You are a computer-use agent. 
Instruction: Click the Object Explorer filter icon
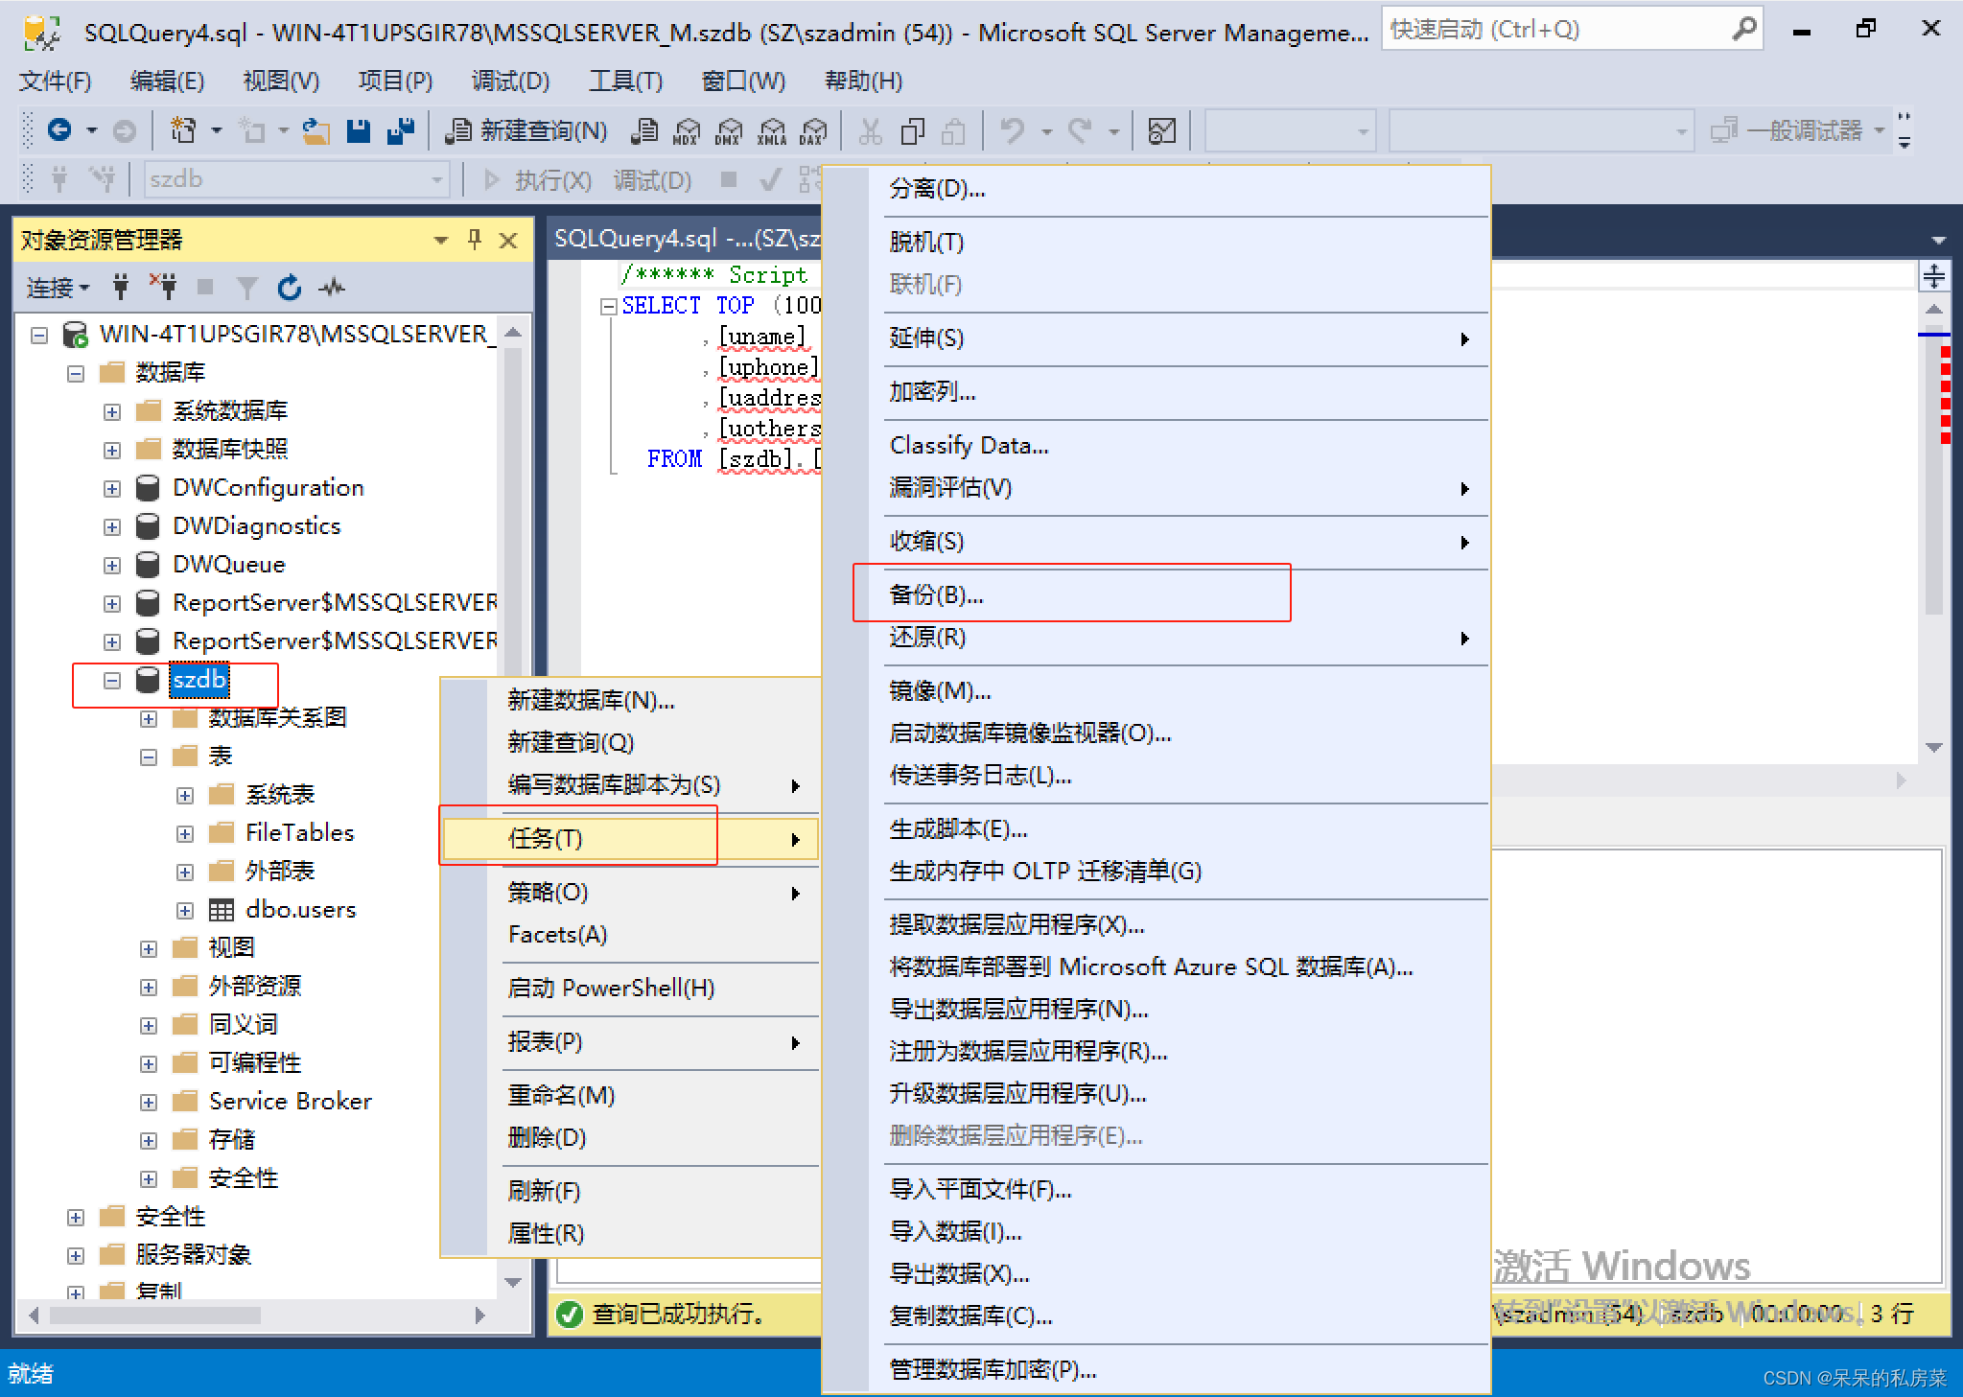pyautogui.click(x=247, y=287)
